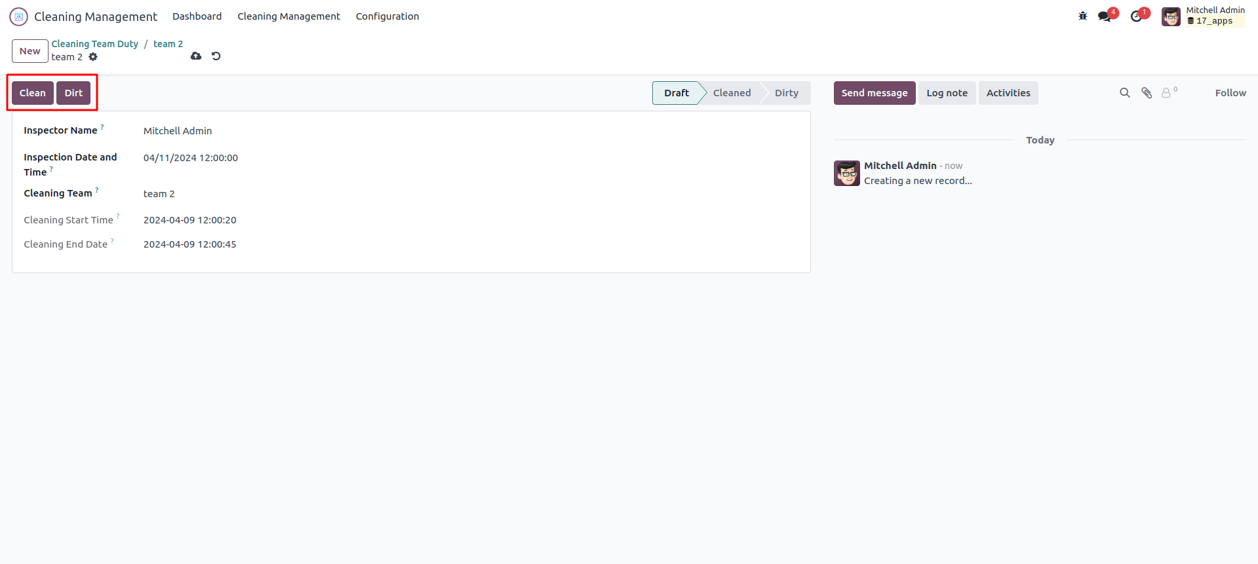This screenshot has width=1258, height=564.
Task: Set status to Dirty stage
Action: click(x=786, y=93)
